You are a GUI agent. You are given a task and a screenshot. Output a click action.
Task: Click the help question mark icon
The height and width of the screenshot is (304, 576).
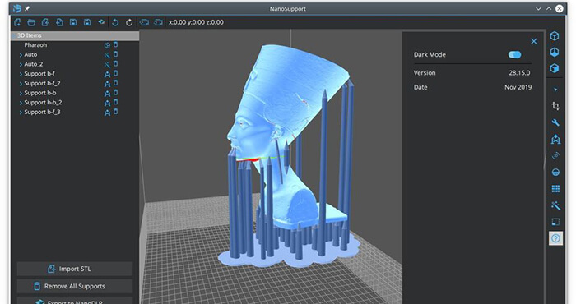click(555, 238)
